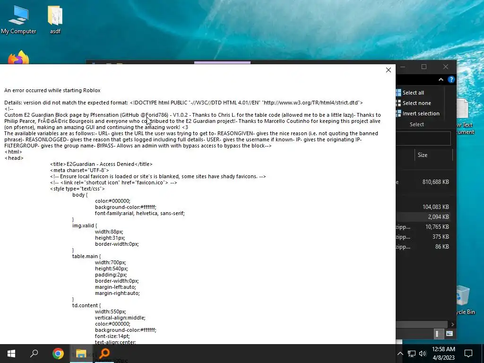Viewport: 484px width, 363px height.
Task: Select the zipped file sized 375 KB
Action: (423, 237)
